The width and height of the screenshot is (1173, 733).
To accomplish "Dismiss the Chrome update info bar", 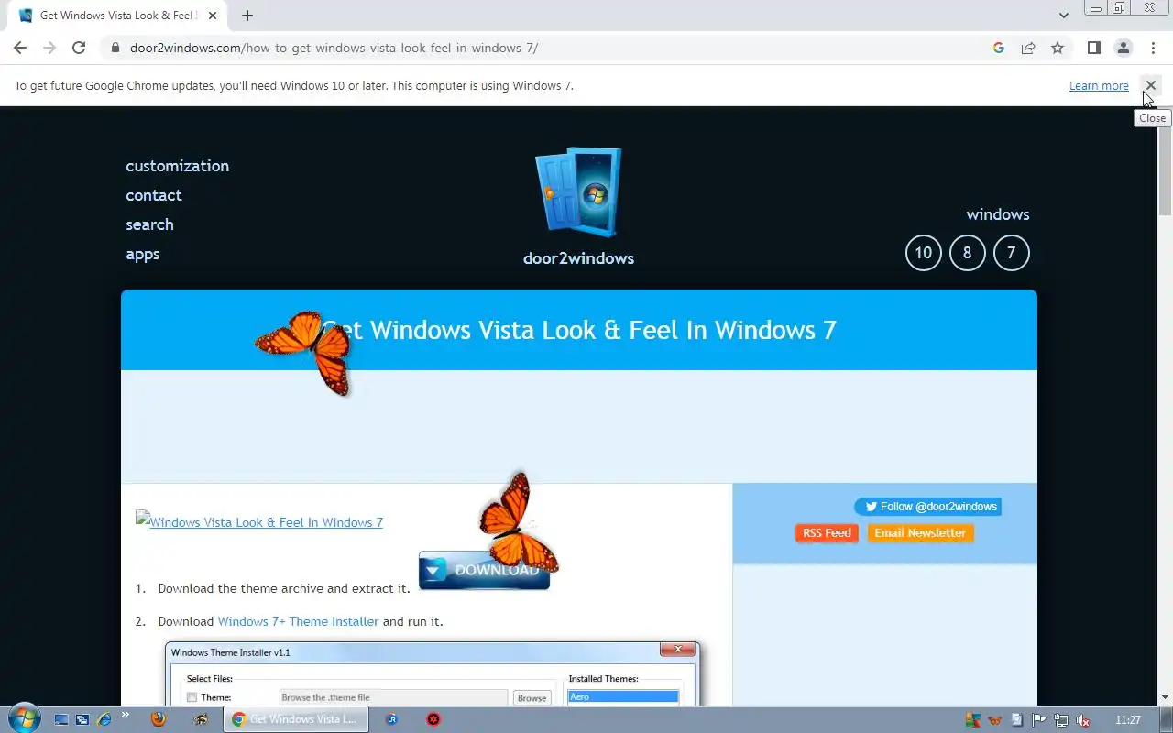I will tap(1150, 85).
